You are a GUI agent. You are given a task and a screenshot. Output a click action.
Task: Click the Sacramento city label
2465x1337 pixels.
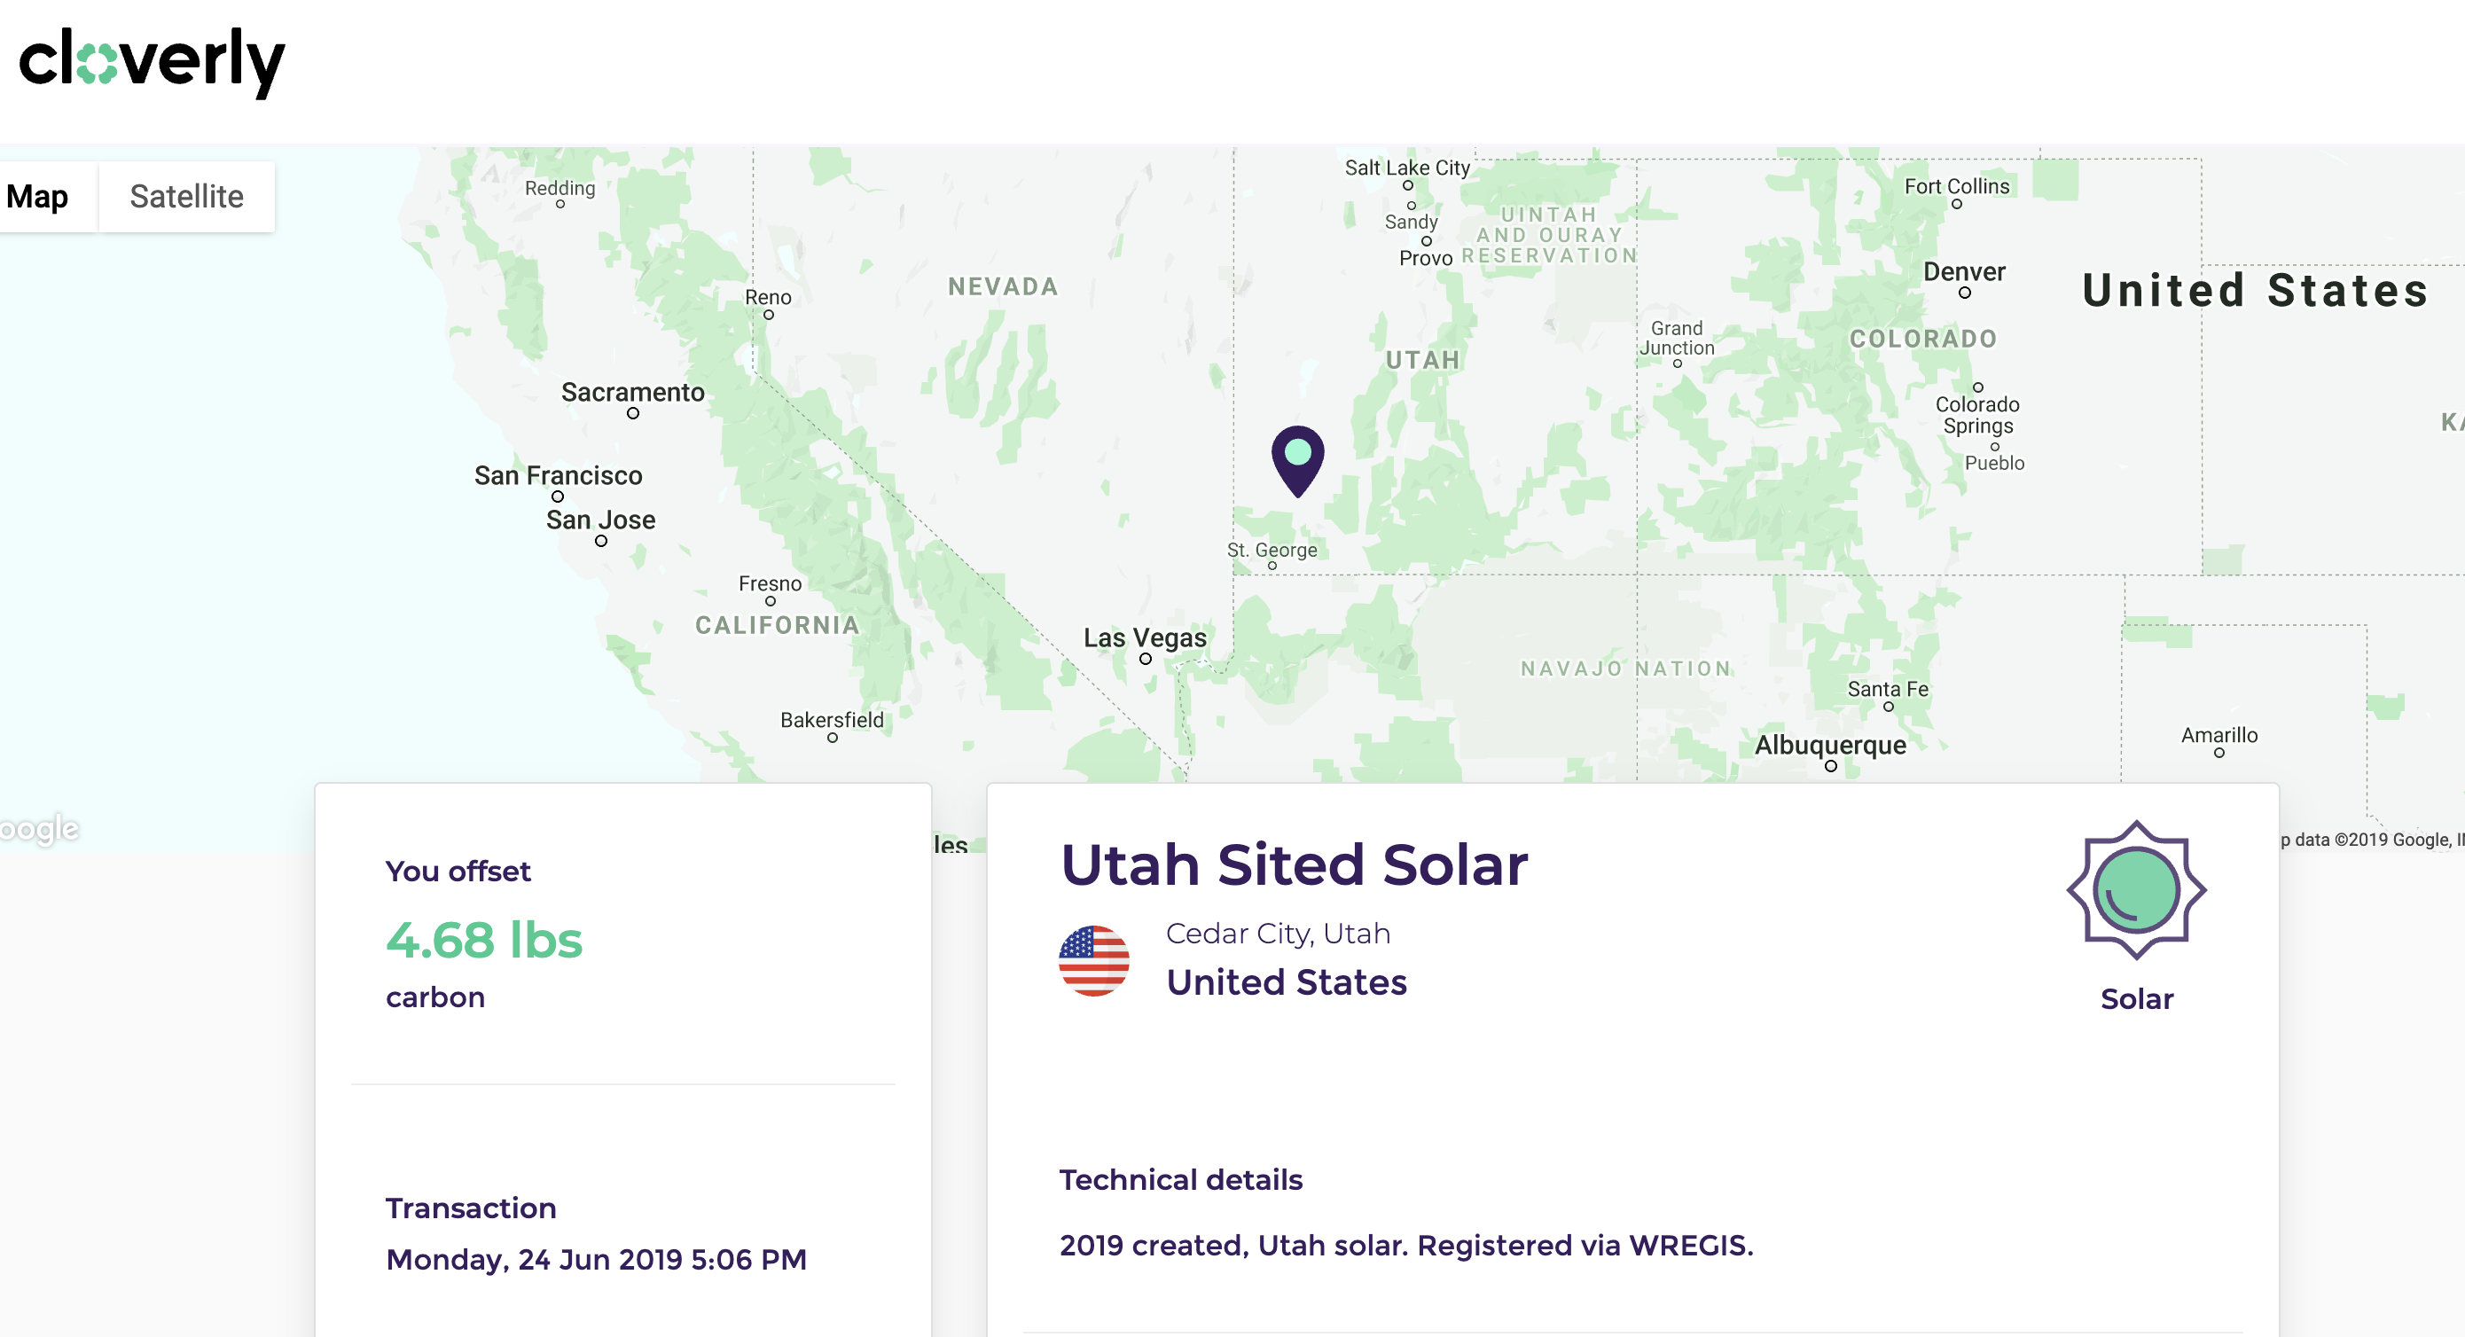(632, 393)
